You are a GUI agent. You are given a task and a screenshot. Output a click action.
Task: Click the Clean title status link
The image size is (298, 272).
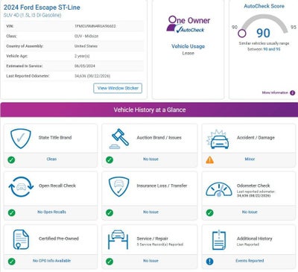(51, 159)
